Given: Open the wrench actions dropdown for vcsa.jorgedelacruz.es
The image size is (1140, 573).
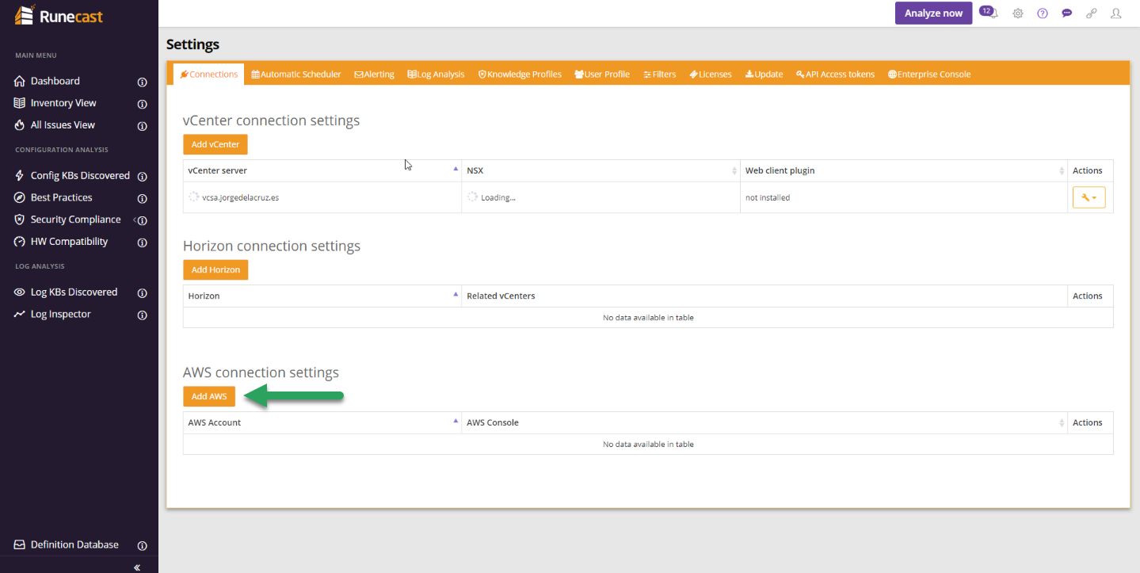Looking at the screenshot, I should pyautogui.click(x=1089, y=197).
